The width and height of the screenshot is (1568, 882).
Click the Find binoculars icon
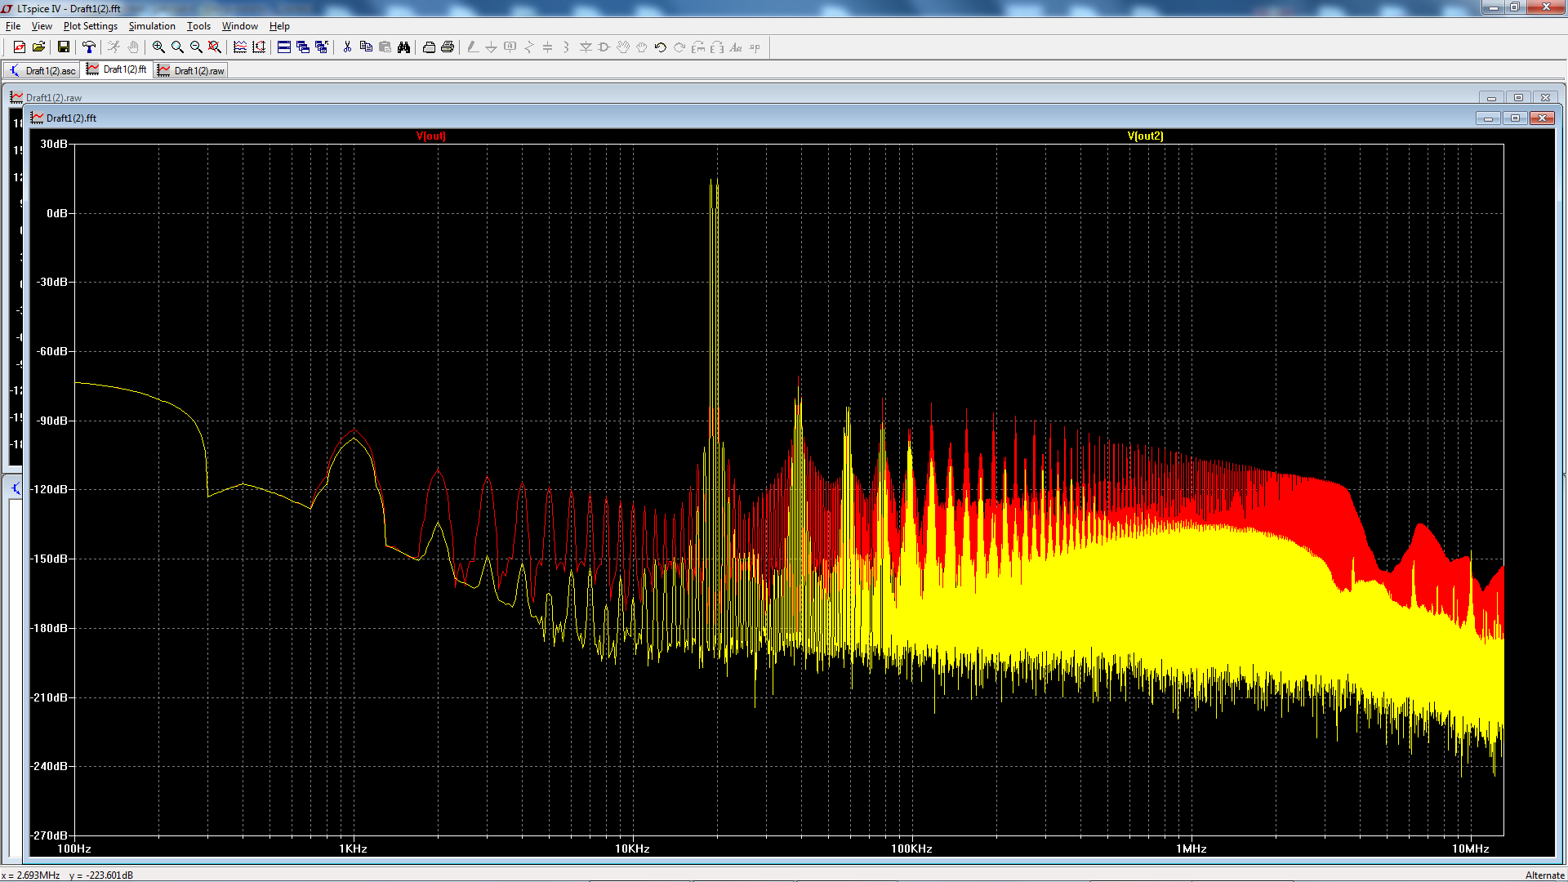[x=403, y=47]
